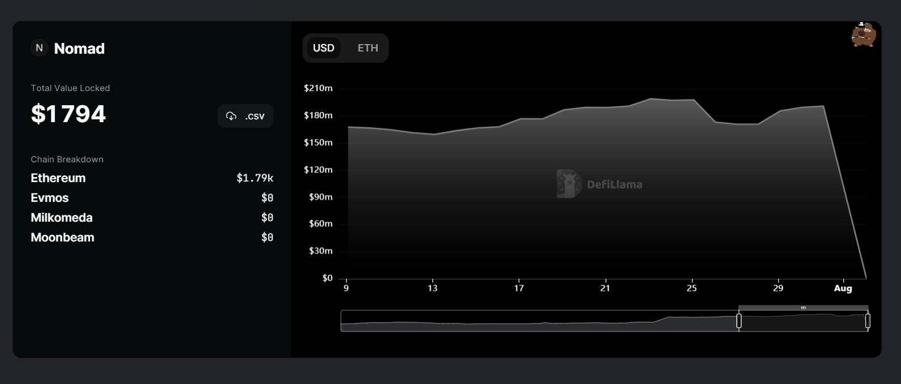Click the x-axis date label 21

click(x=606, y=288)
